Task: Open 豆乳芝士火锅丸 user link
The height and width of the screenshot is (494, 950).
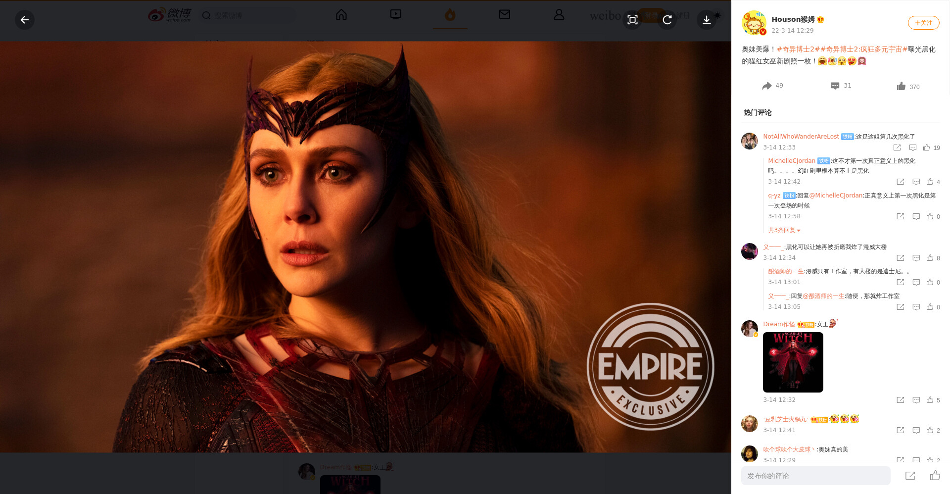Action: (x=786, y=419)
